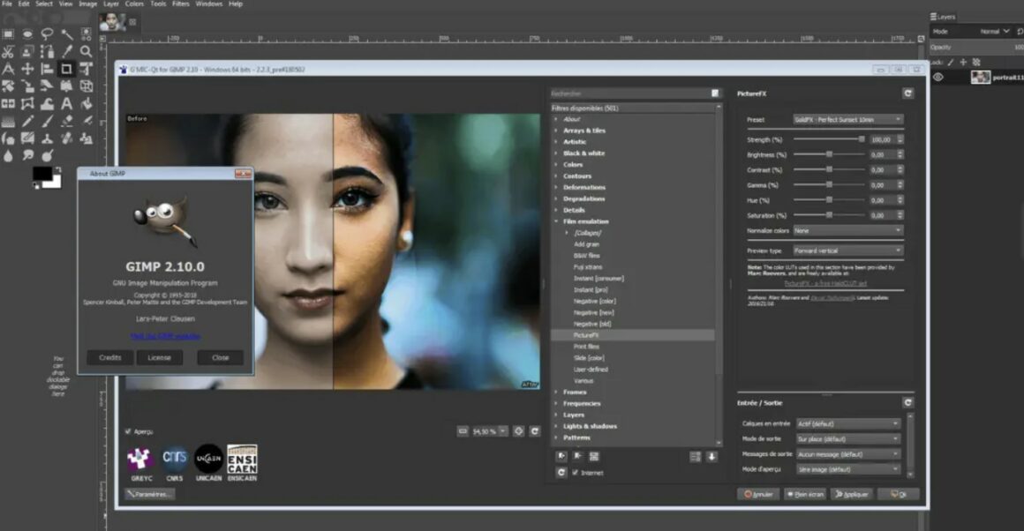The width and height of the screenshot is (1024, 531).
Task: Open the Windows menu
Action: coord(209,4)
